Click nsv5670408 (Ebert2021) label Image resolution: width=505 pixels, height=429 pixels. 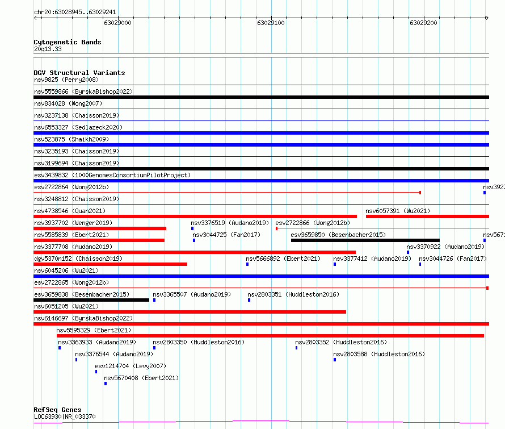click(141, 378)
